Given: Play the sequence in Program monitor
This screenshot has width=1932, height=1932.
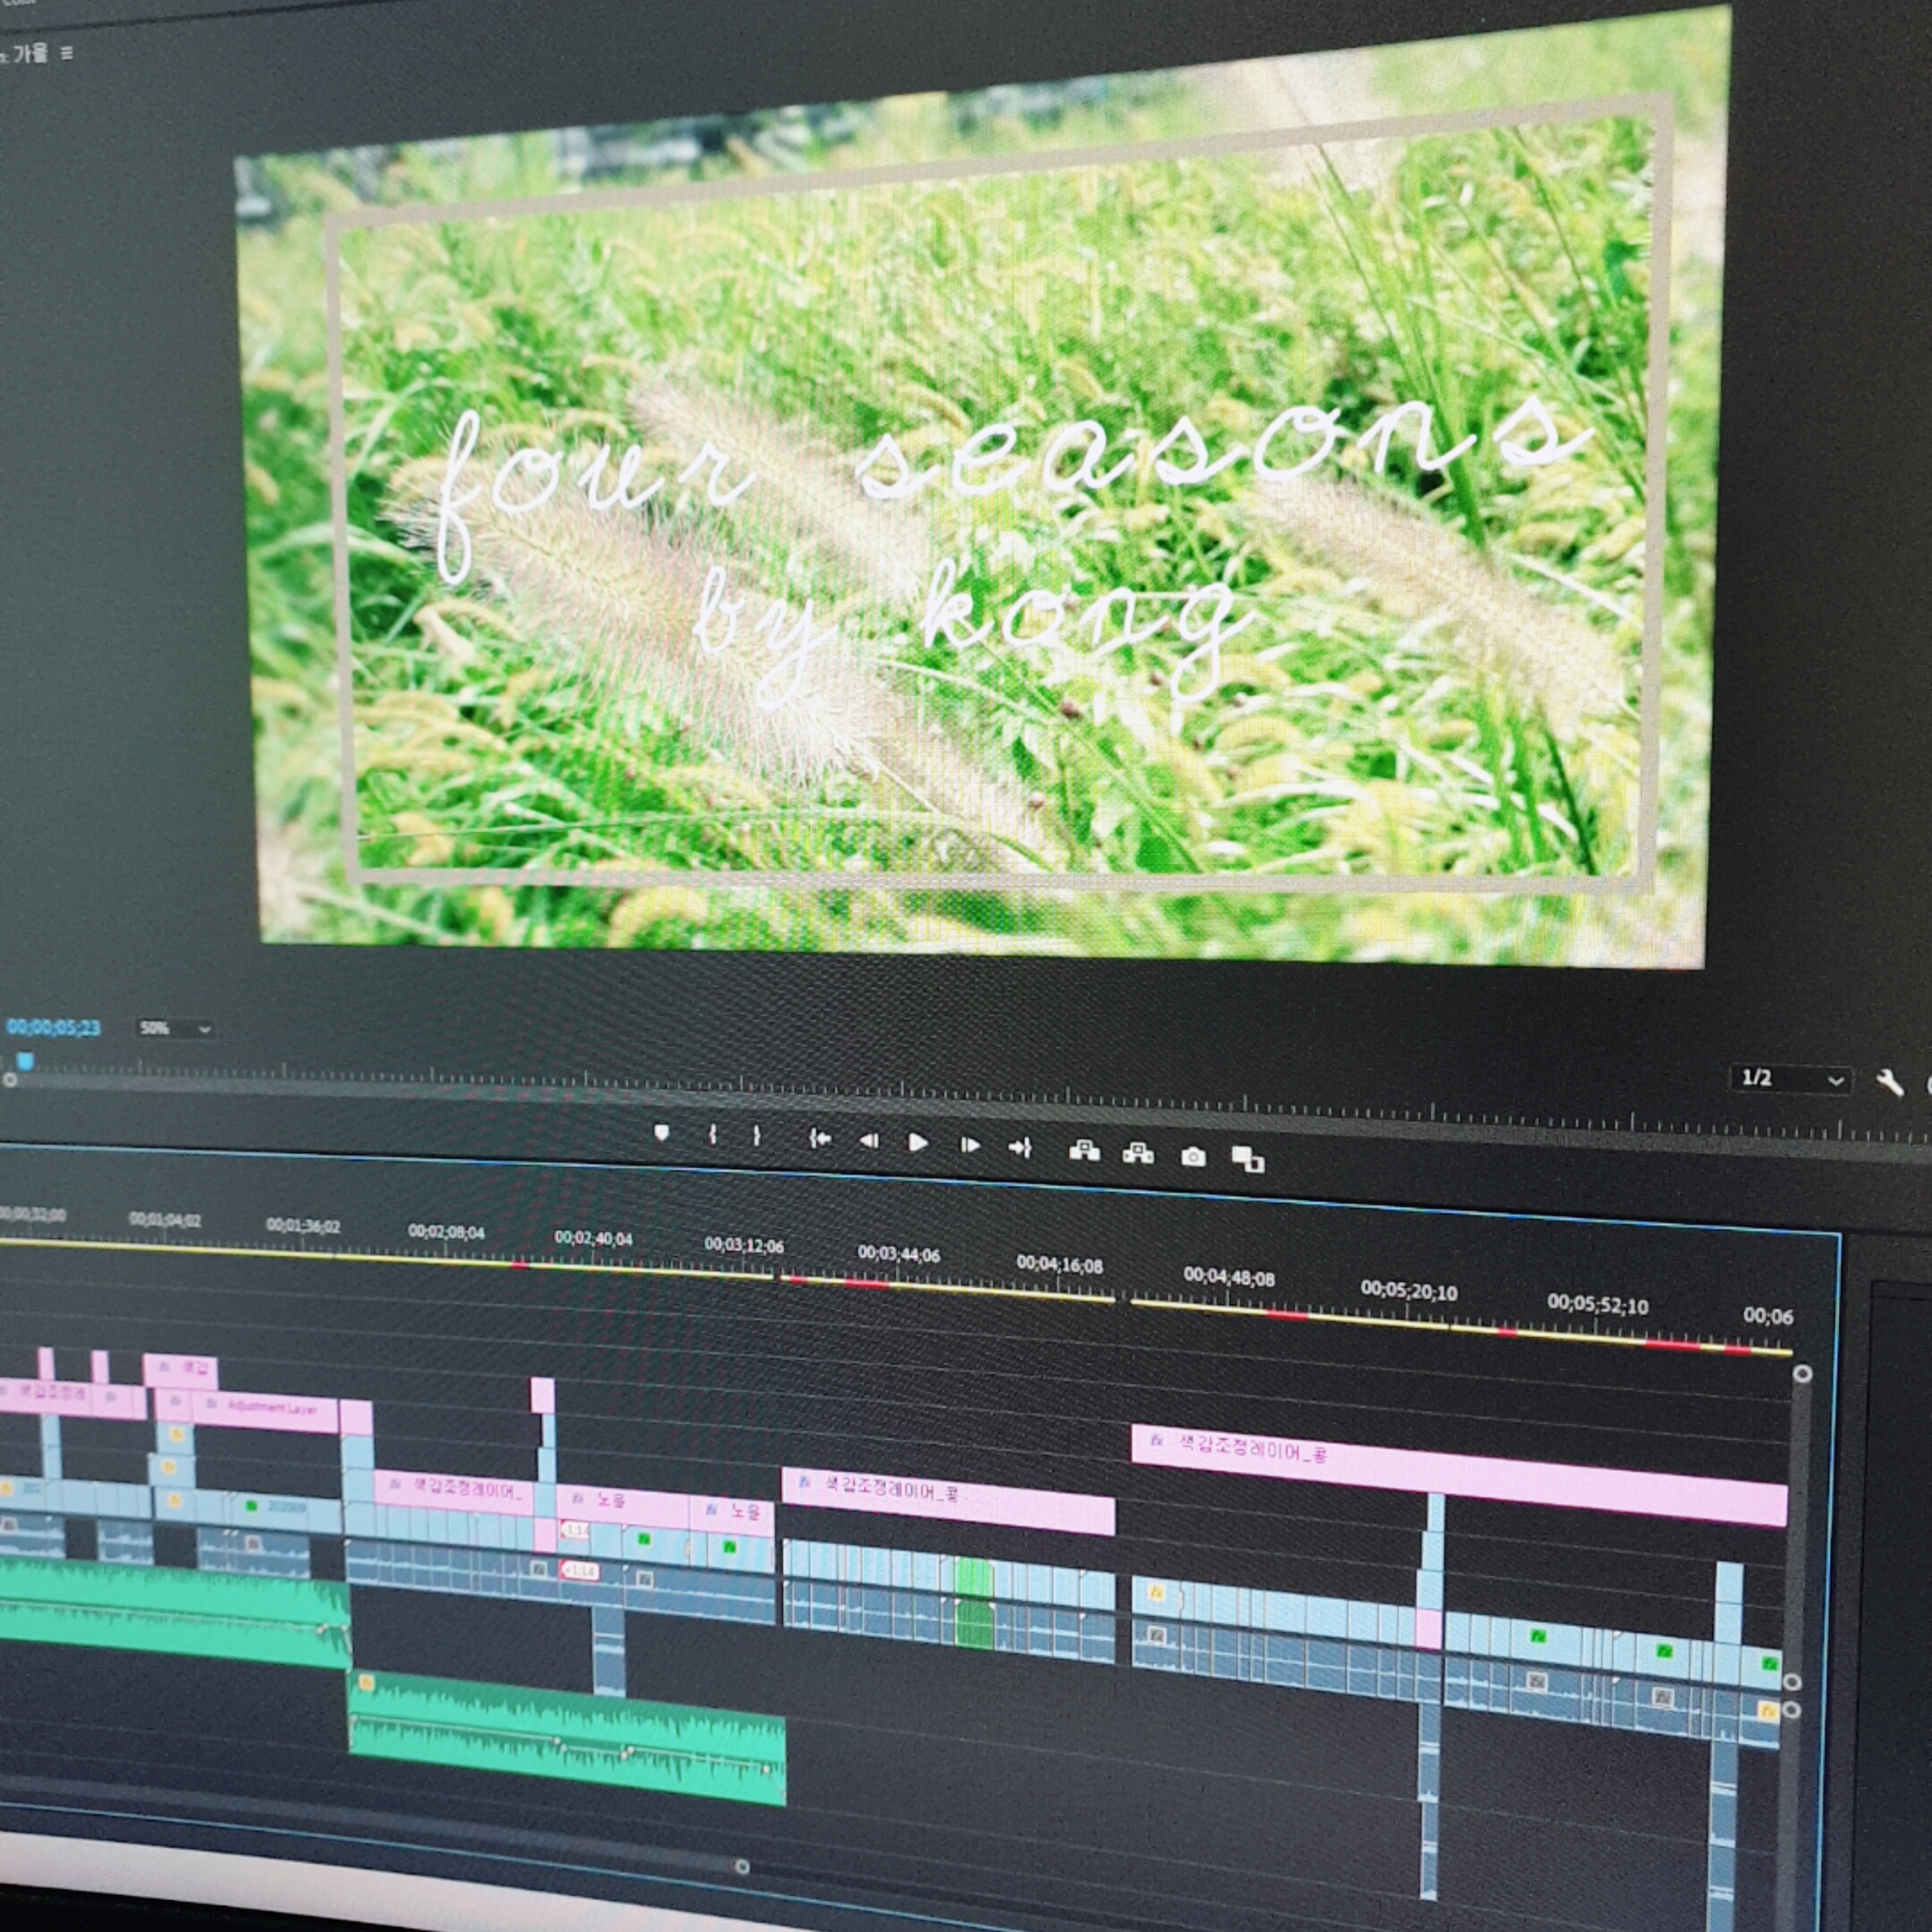Looking at the screenshot, I should click(918, 1143).
